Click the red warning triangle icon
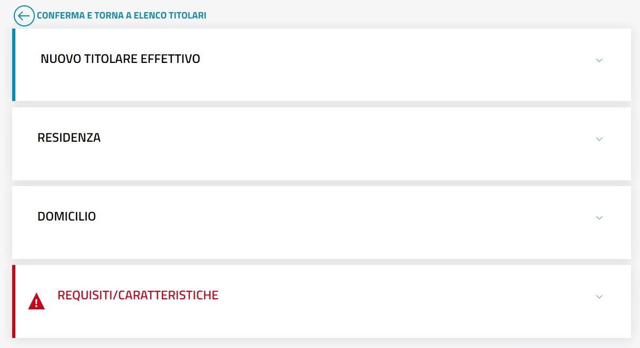640x348 pixels. click(36, 301)
